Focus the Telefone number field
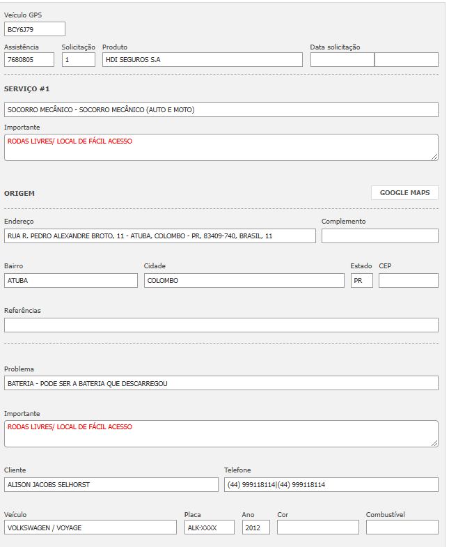 tap(331, 484)
